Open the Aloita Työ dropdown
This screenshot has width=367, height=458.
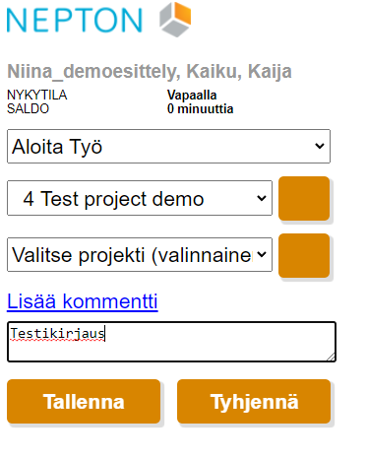pos(168,146)
